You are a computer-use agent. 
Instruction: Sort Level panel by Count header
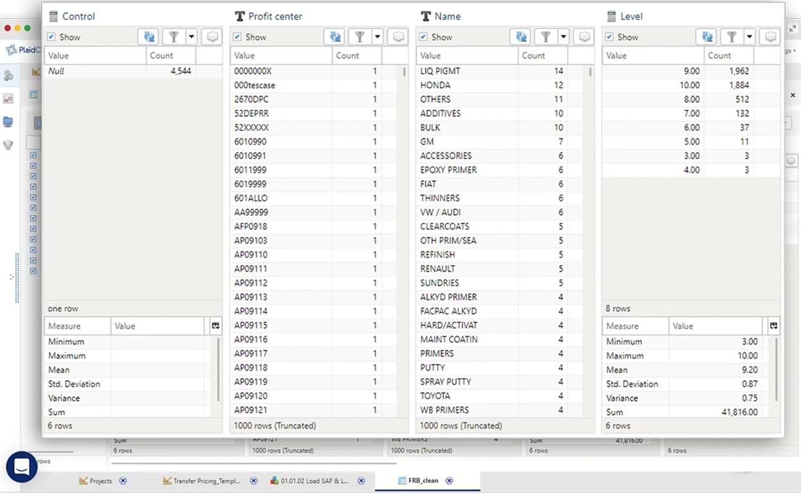(729, 56)
